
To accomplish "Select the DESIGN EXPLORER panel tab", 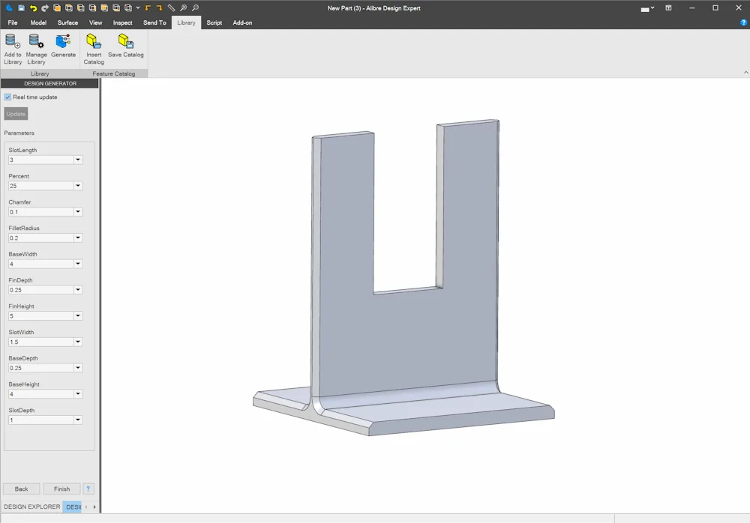I will [x=32, y=507].
